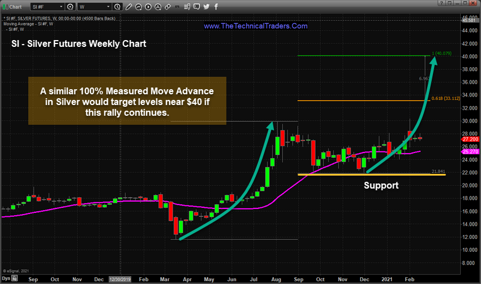The image size is (481, 284).
Task: Open the alerts 'A' circle icon
Action: point(158,7)
